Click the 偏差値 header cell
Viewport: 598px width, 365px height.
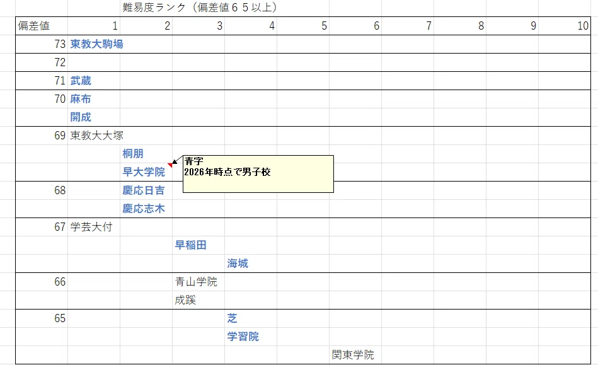click(42, 26)
